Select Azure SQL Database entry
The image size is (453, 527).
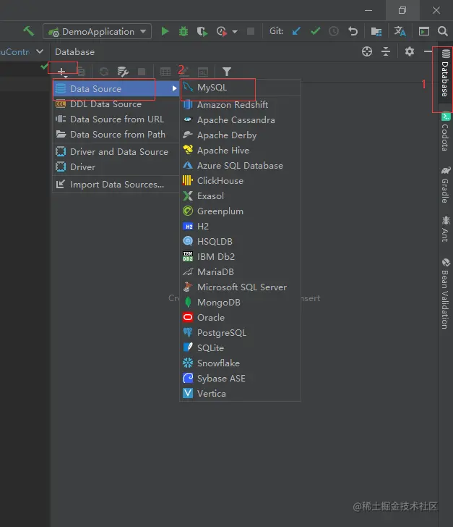tap(241, 165)
